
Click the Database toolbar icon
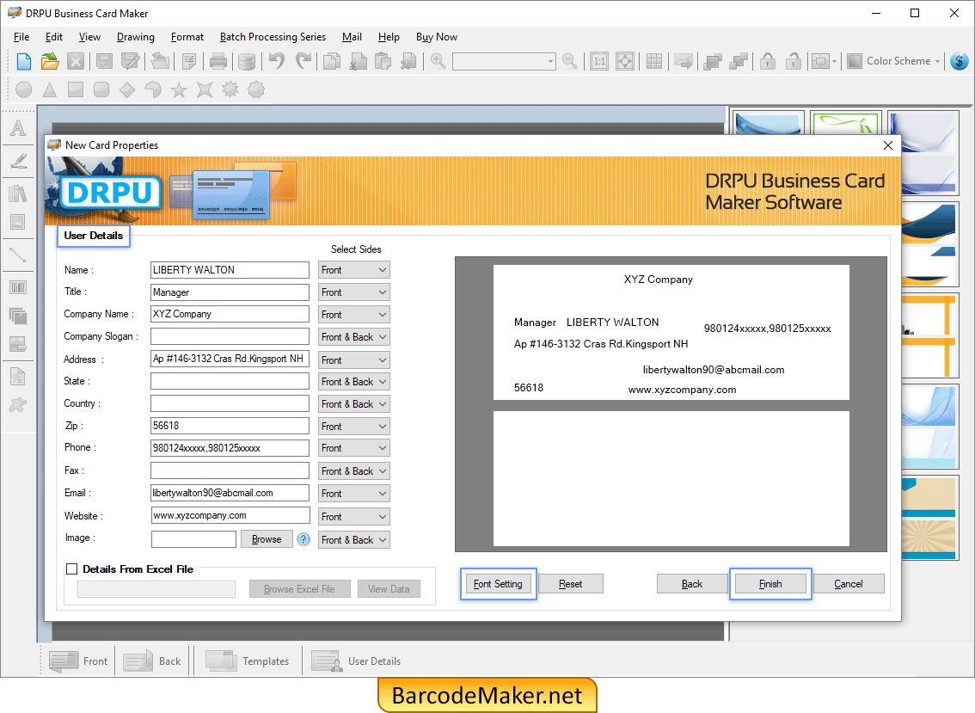coord(247,61)
